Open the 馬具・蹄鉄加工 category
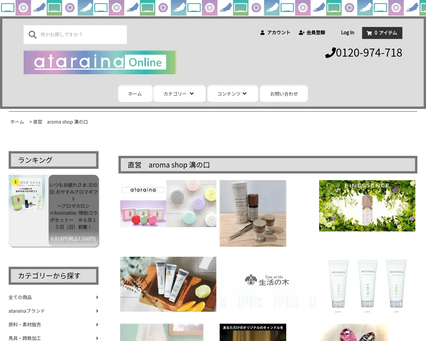Image resolution: width=426 pixels, height=341 pixels. (24, 338)
